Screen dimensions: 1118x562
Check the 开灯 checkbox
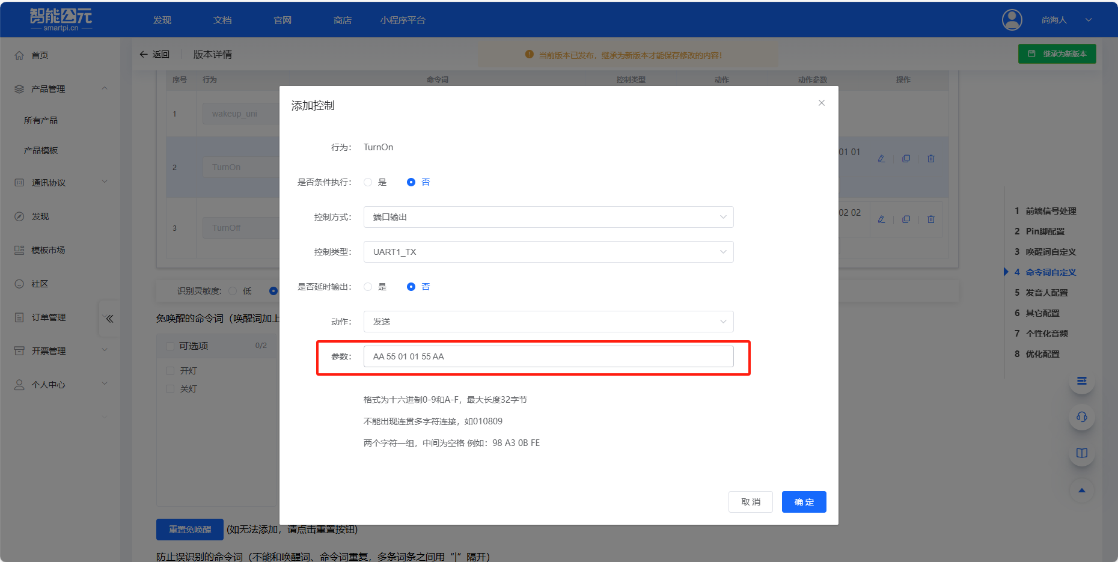[170, 370]
